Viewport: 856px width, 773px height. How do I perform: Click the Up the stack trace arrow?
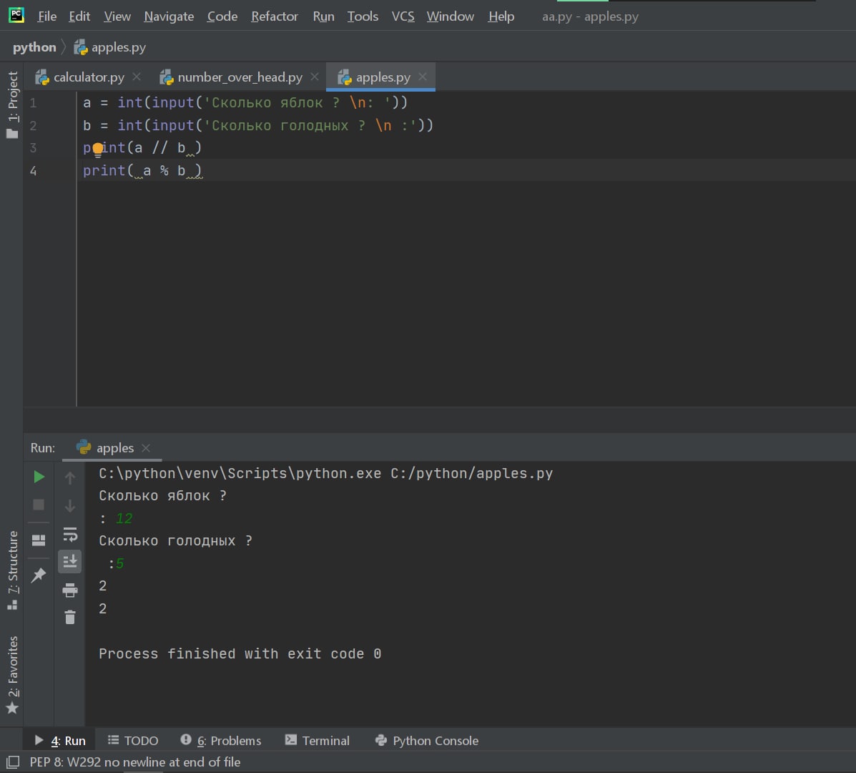[x=70, y=477]
